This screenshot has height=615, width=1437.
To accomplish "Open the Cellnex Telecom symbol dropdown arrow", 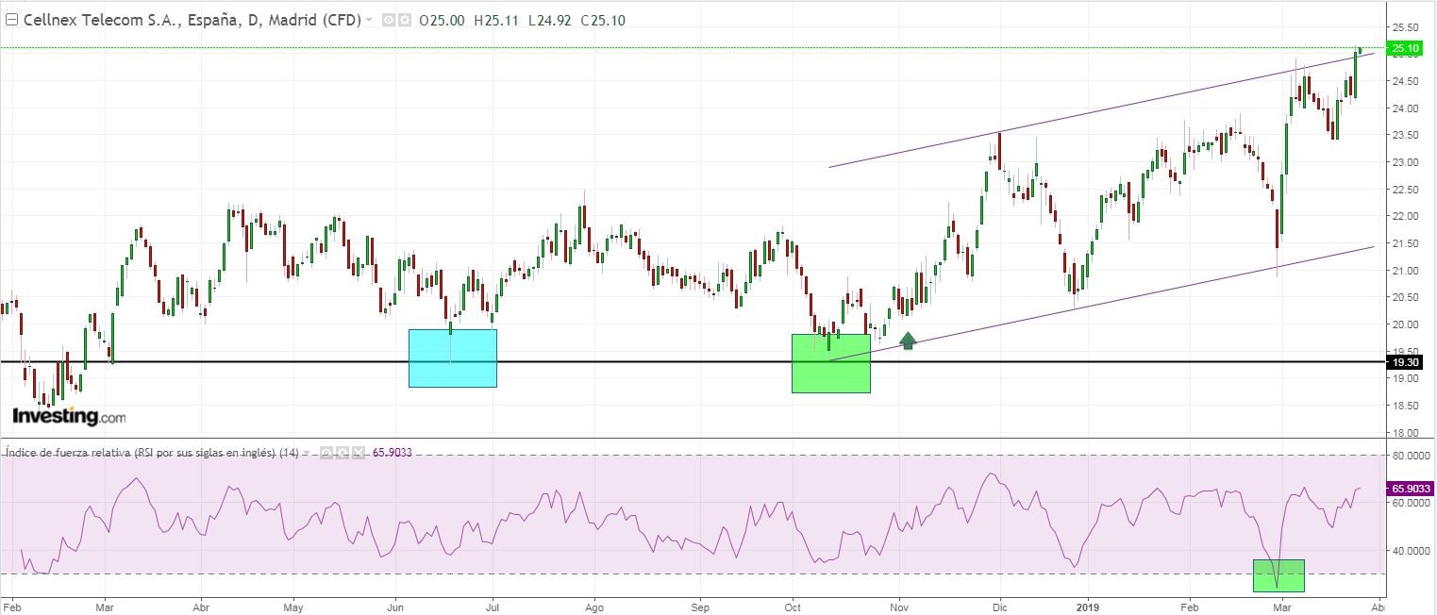I will point(369,20).
